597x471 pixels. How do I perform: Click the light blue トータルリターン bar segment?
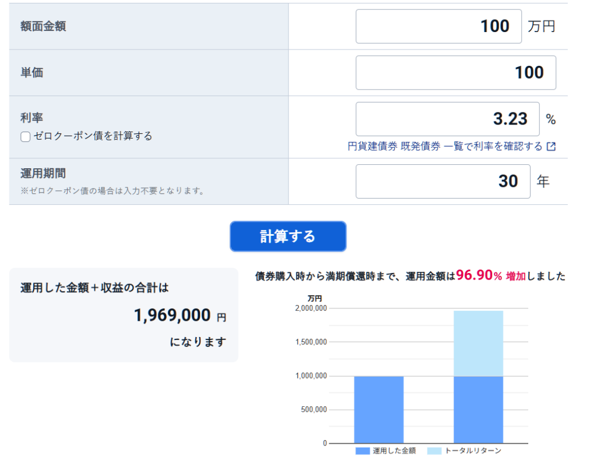tap(478, 343)
